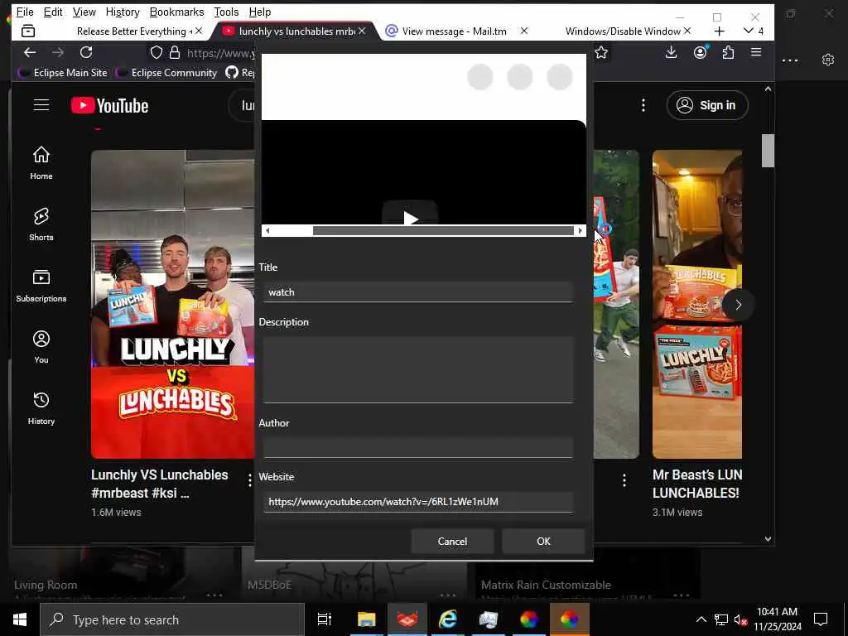
Task: Go back with the browser back arrow
Action: point(30,52)
